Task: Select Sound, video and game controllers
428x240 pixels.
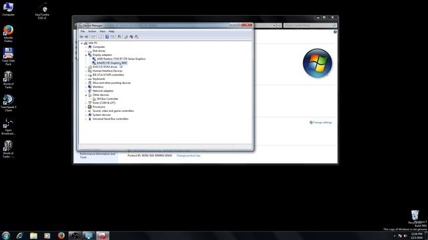Action: (113, 111)
